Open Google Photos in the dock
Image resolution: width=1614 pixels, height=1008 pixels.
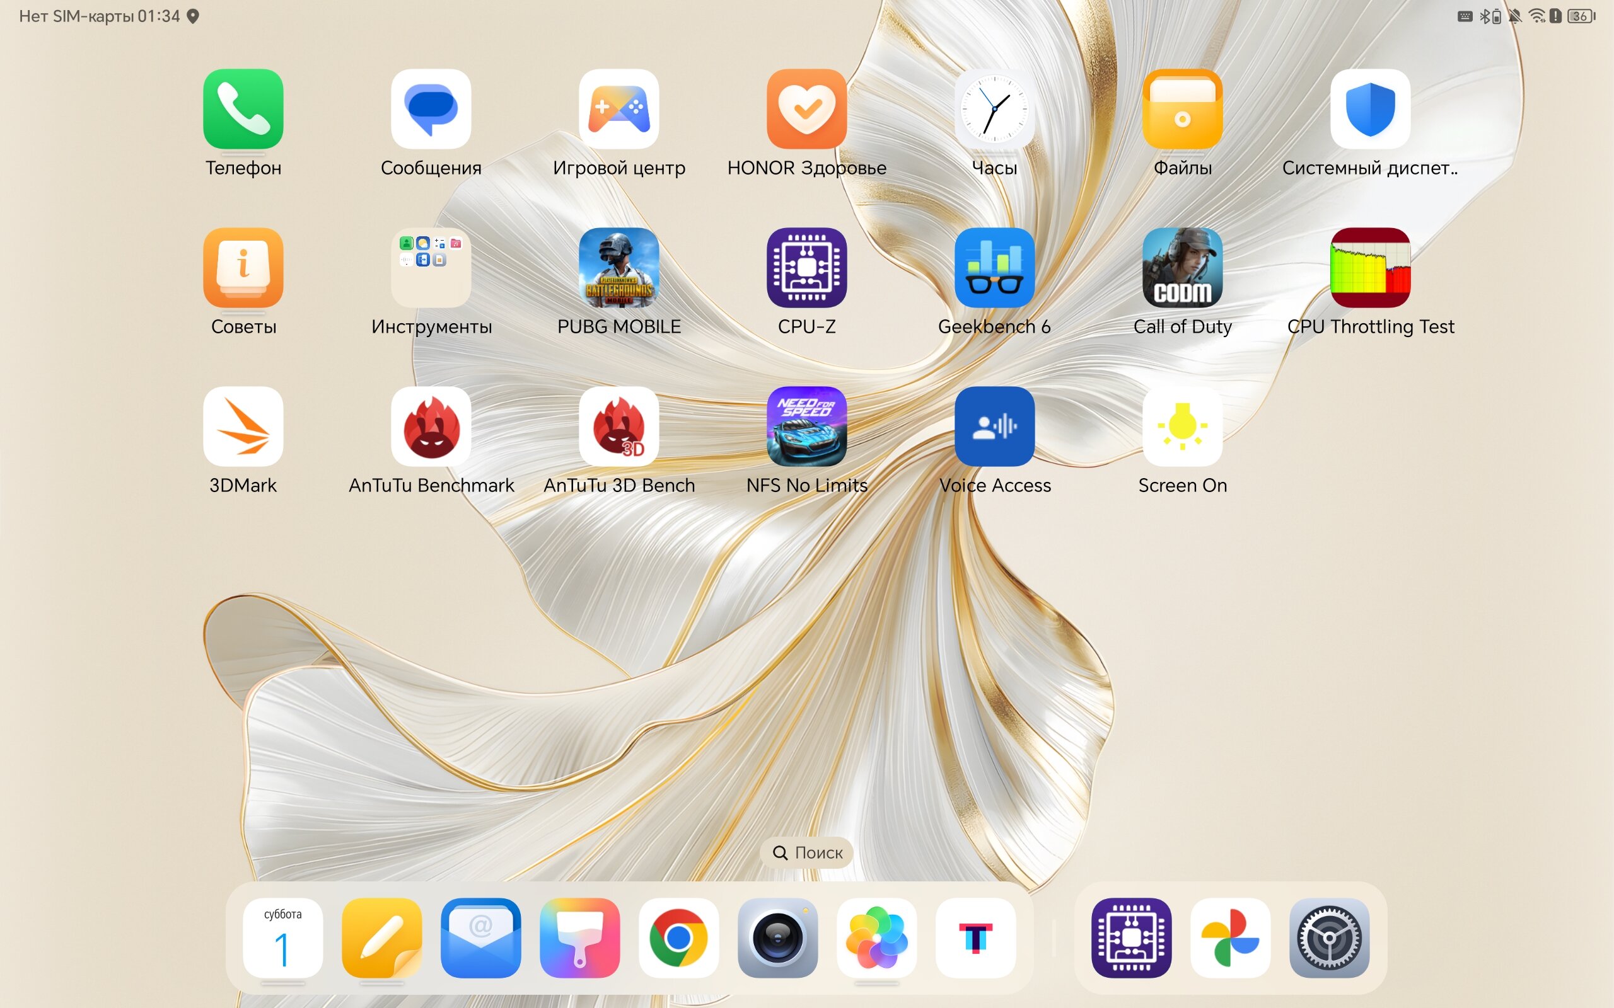point(1231,938)
